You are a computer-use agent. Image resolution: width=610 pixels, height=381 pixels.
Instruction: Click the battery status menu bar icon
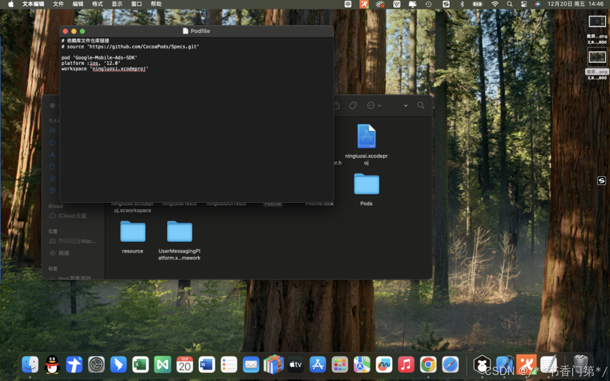[478, 4]
